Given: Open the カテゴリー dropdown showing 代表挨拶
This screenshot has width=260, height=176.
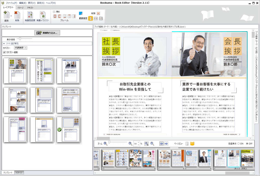Looking at the screenshot, I should [x=21, y=48].
